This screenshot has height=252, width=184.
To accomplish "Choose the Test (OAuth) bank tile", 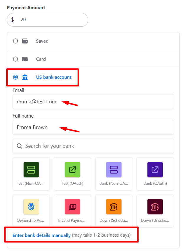I will pos(73,170).
